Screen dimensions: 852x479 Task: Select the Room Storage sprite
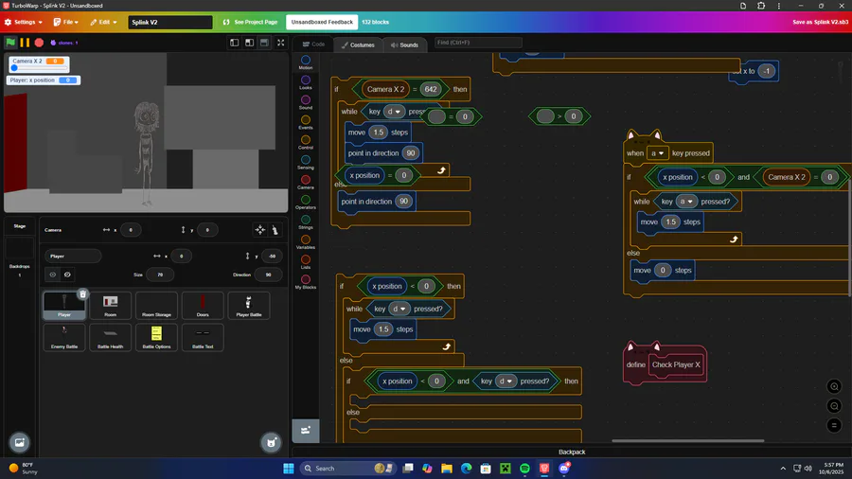pos(156,305)
